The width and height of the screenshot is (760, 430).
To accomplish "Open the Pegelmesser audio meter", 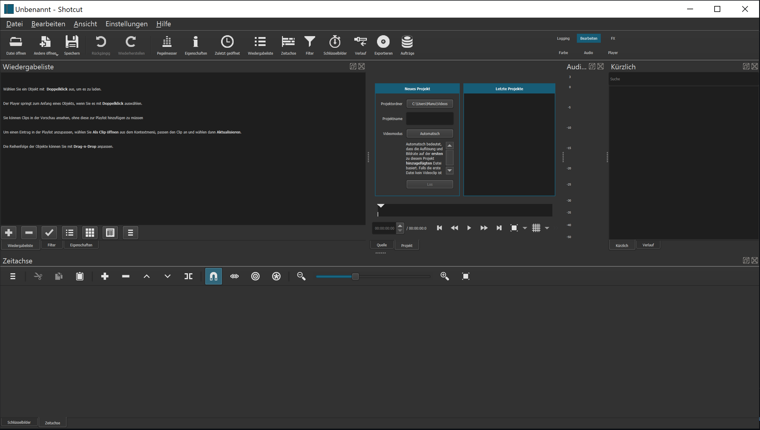I will (x=167, y=45).
